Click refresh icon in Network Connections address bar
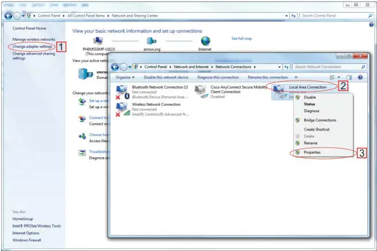377x251 pixels. tap(286, 67)
